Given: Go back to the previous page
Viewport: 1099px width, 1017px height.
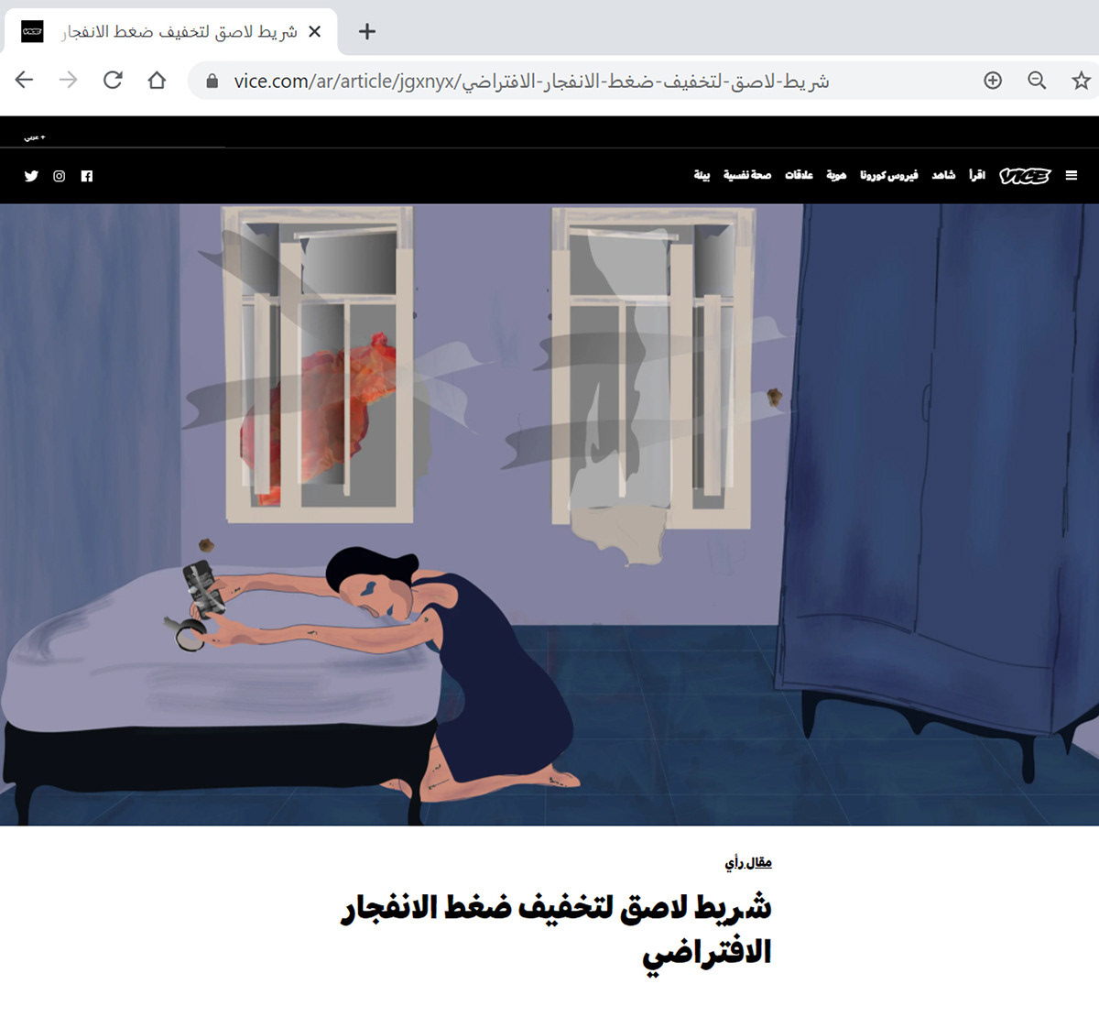Looking at the screenshot, I should pos(25,81).
